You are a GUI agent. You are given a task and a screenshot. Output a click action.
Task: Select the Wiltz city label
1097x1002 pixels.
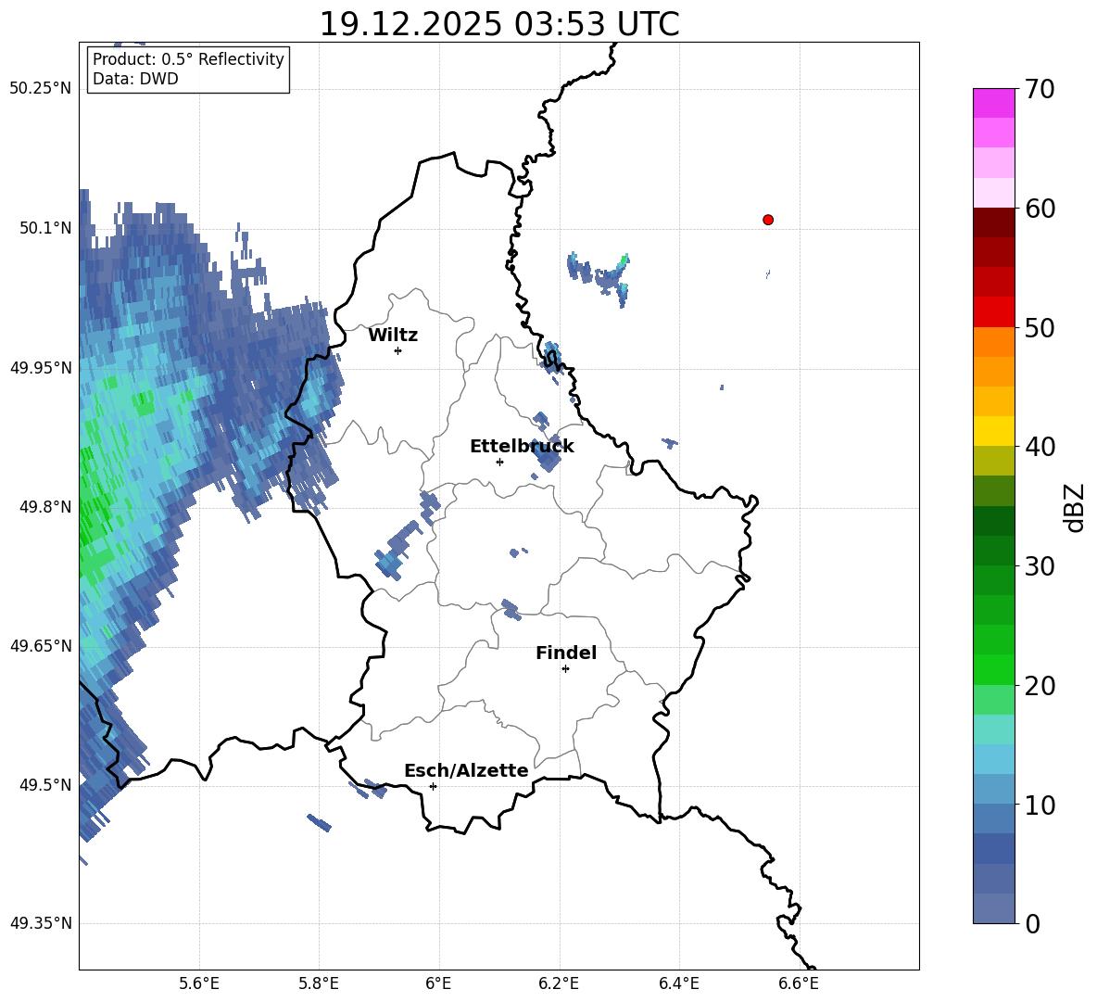393,336
